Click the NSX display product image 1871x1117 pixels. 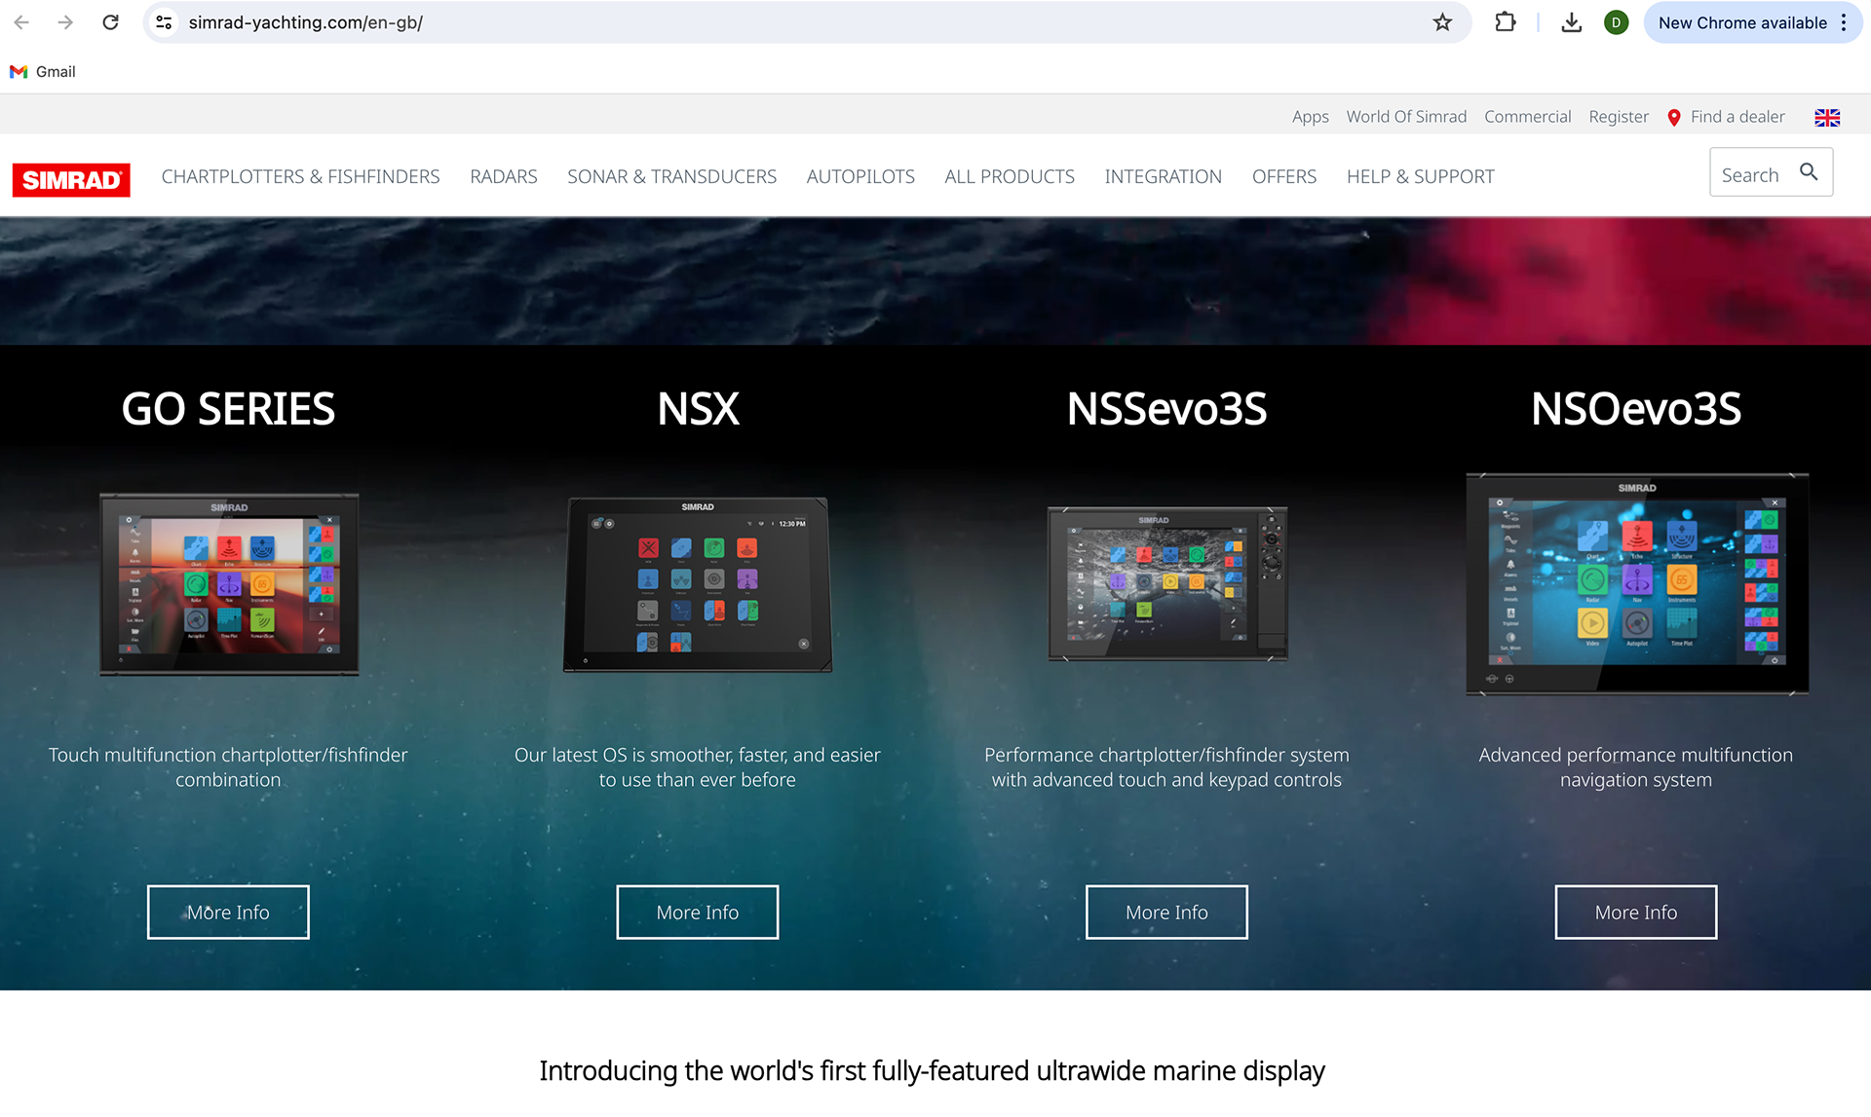(x=698, y=584)
